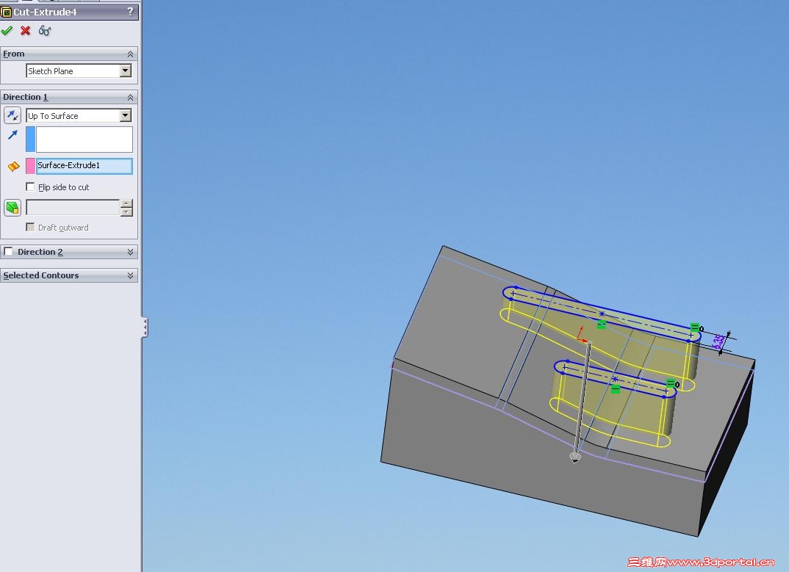Toggle detailed preview glasses icon
This screenshot has width=789, height=572.
(x=45, y=31)
